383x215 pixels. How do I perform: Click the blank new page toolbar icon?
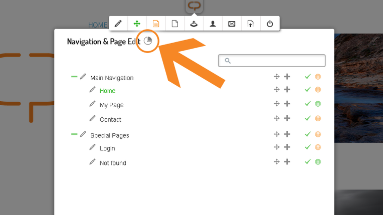175,24
